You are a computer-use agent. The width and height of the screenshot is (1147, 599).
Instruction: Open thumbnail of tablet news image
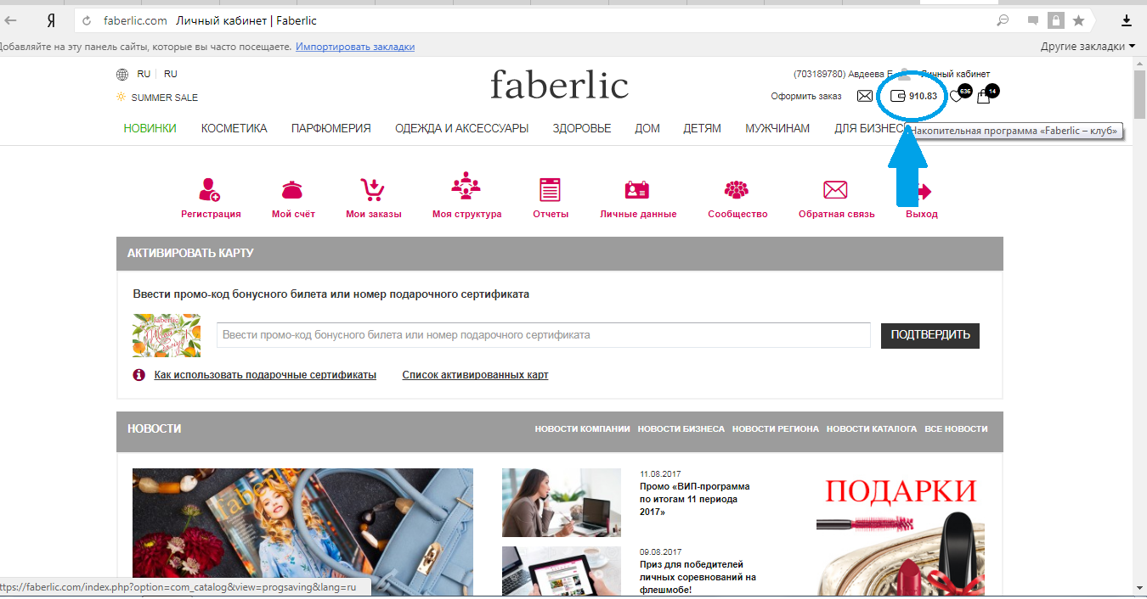[562, 572]
